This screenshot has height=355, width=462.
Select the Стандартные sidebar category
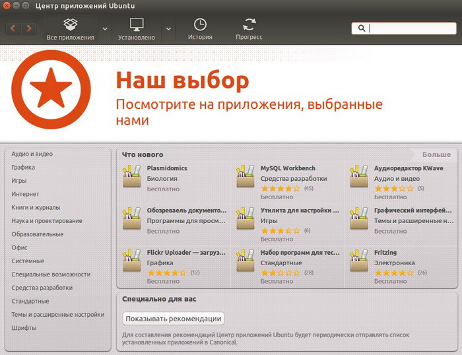(x=30, y=301)
